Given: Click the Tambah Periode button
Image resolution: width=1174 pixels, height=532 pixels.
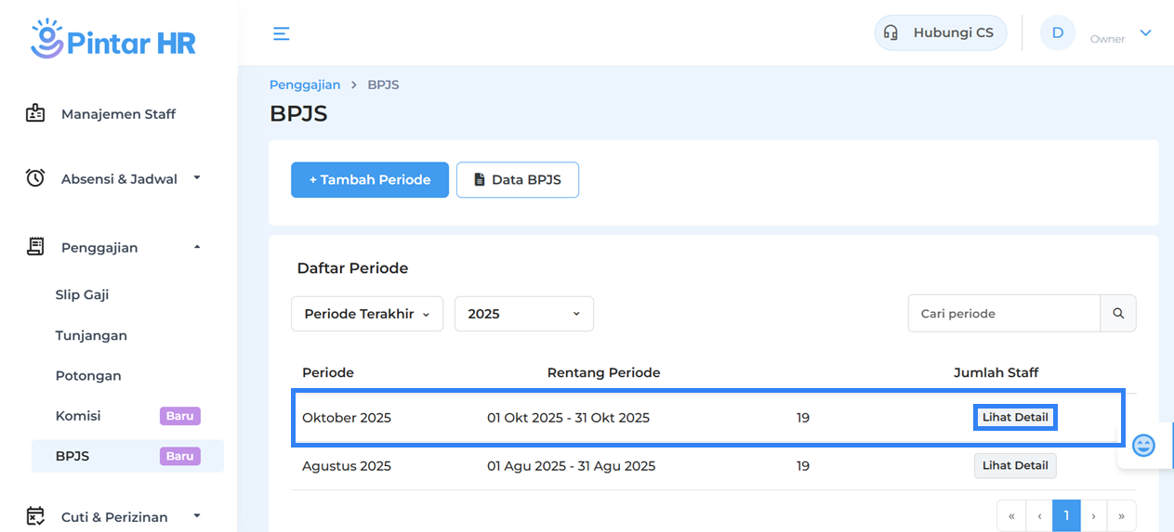Looking at the screenshot, I should pyautogui.click(x=370, y=180).
